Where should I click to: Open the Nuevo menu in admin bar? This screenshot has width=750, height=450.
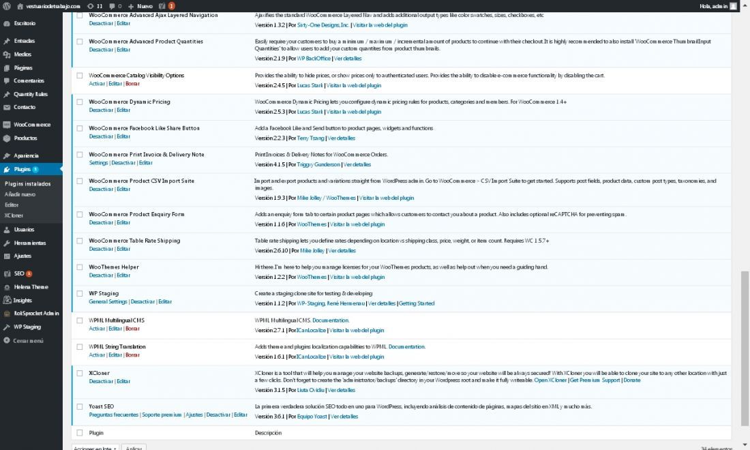pos(140,6)
